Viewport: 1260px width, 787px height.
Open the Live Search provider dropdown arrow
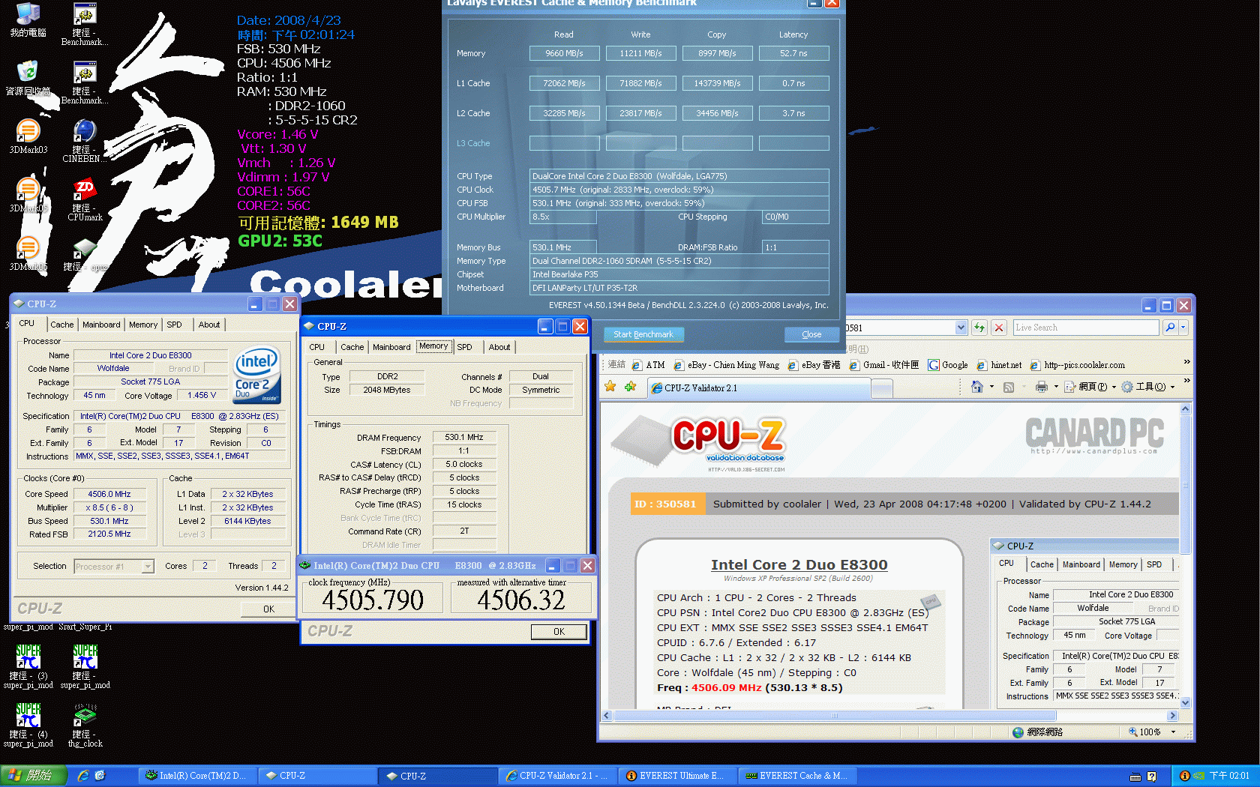pos(1183,328)
